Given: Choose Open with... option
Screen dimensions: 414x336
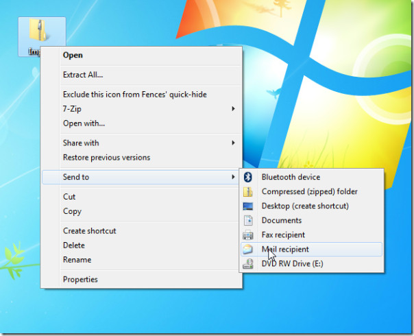Looking at the screenshot, I should coord(141,123).
